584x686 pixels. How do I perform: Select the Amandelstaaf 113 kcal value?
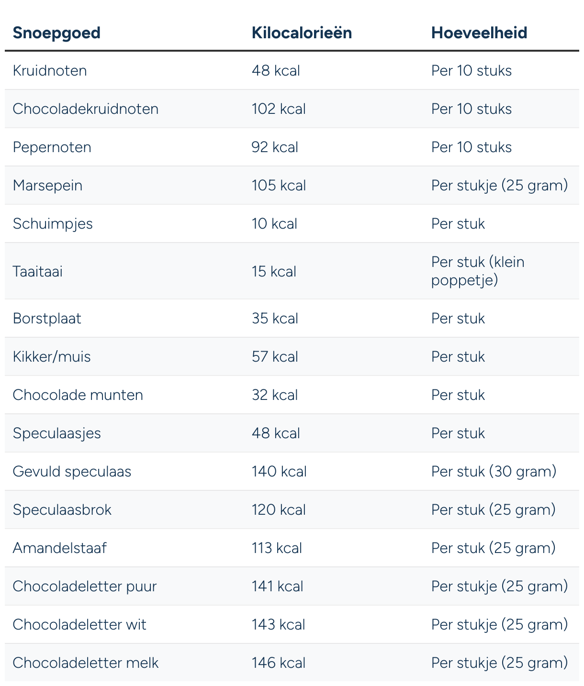(x=277, y=548)
